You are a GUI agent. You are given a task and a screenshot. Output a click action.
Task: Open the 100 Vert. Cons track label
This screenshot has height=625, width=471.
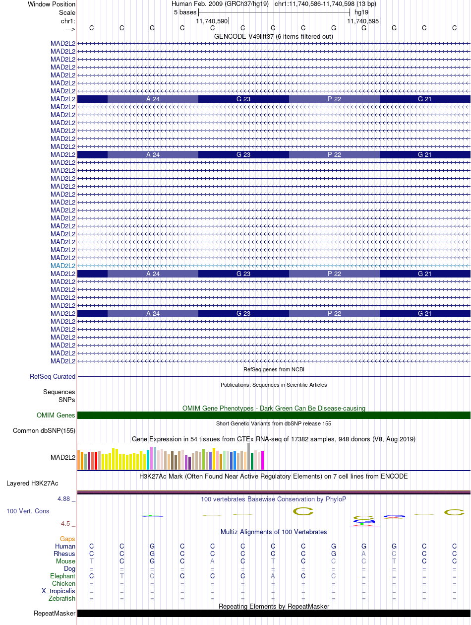[x=28, y=511]
